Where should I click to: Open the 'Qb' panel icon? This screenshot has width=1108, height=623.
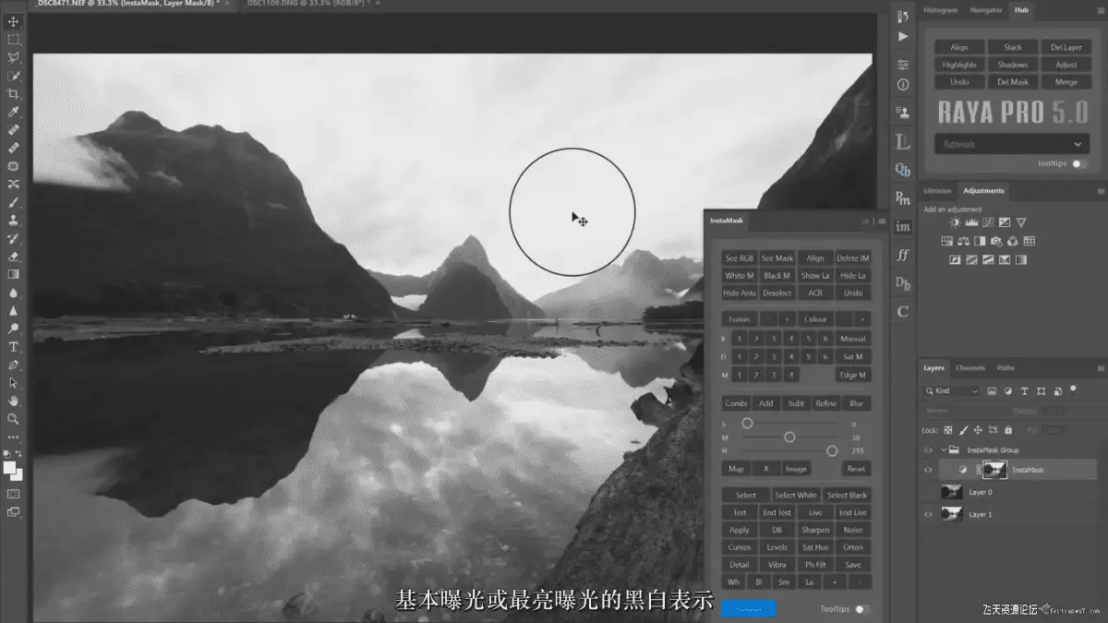coord(903,170)
